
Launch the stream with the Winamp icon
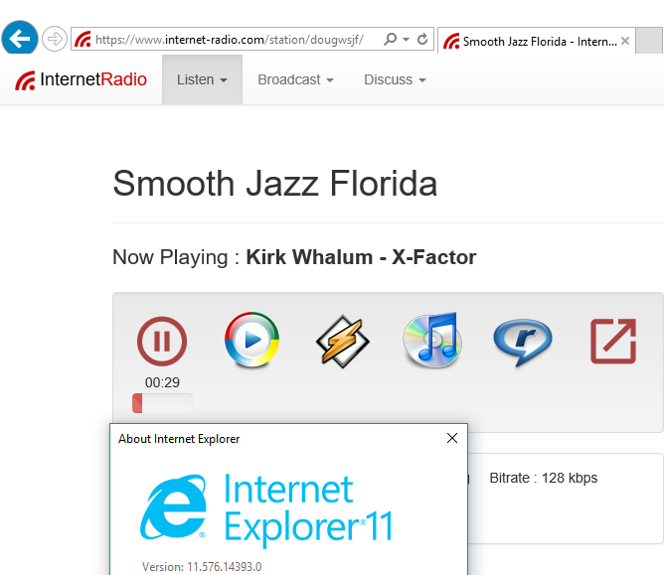[x=342, y=341]
